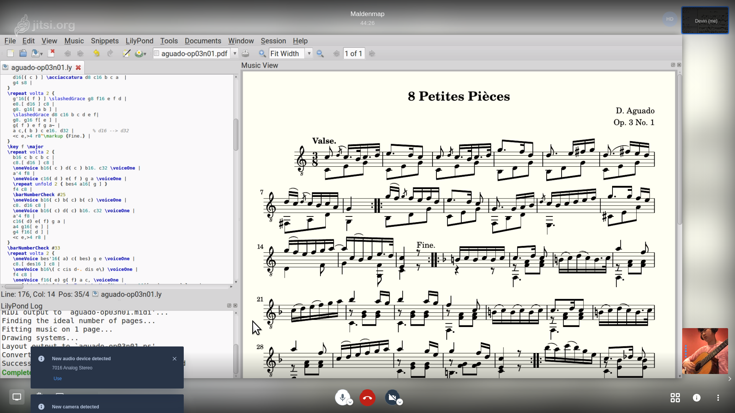
Task: Open the Edit menu
Action: (28, 41)
